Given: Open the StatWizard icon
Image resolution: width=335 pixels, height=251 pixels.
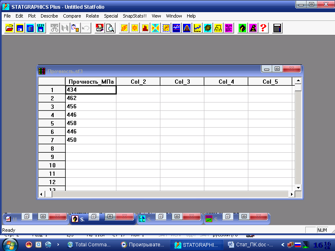Looking at the screenshot, I should 253,28.
